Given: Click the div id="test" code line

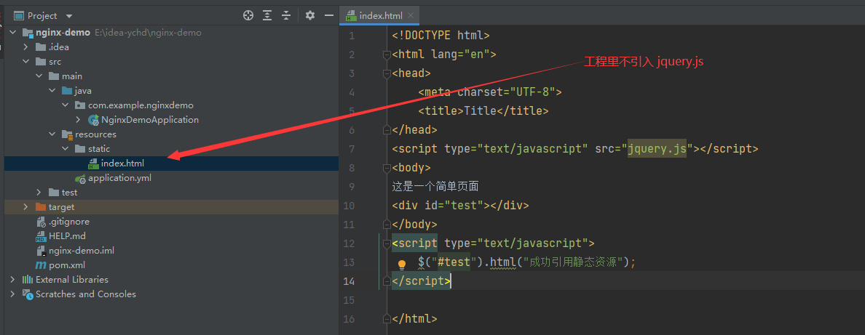Looking at the screenshot, I should tap(461, 206).
